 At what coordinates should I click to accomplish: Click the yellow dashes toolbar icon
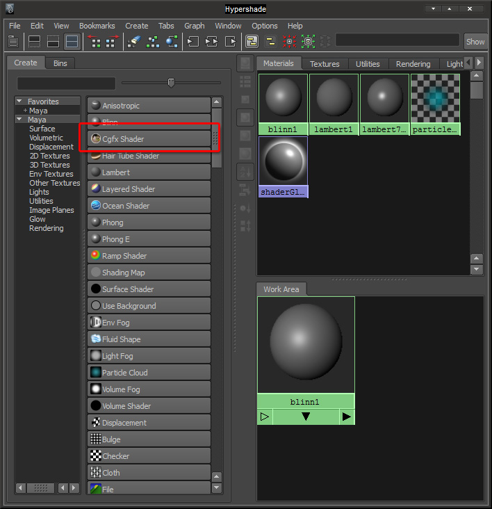click(270, 42)
